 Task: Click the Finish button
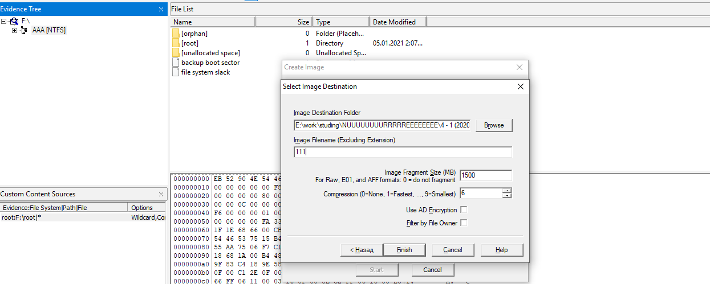click(404, 250)
